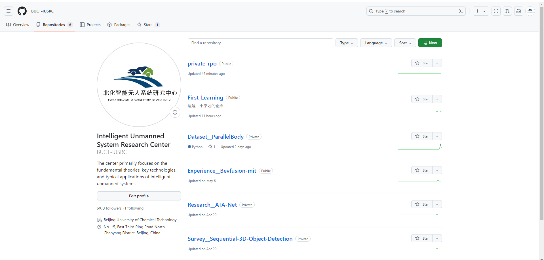Star the private-rpo repository
This screenshot has height=260, width=544.
422,63
